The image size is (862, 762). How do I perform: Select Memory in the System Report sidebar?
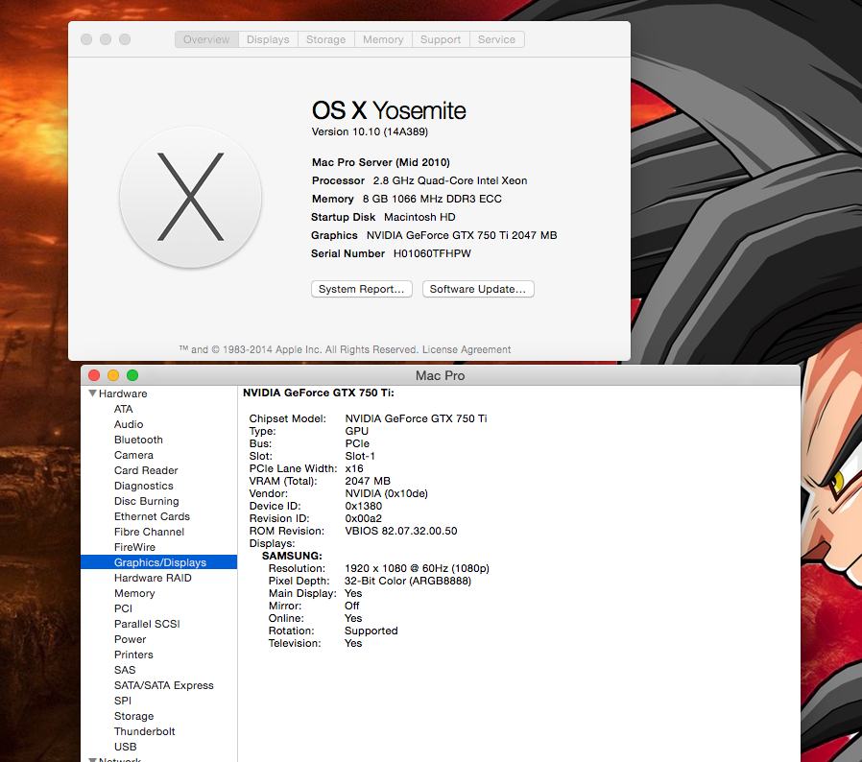(x=134, y=593)
